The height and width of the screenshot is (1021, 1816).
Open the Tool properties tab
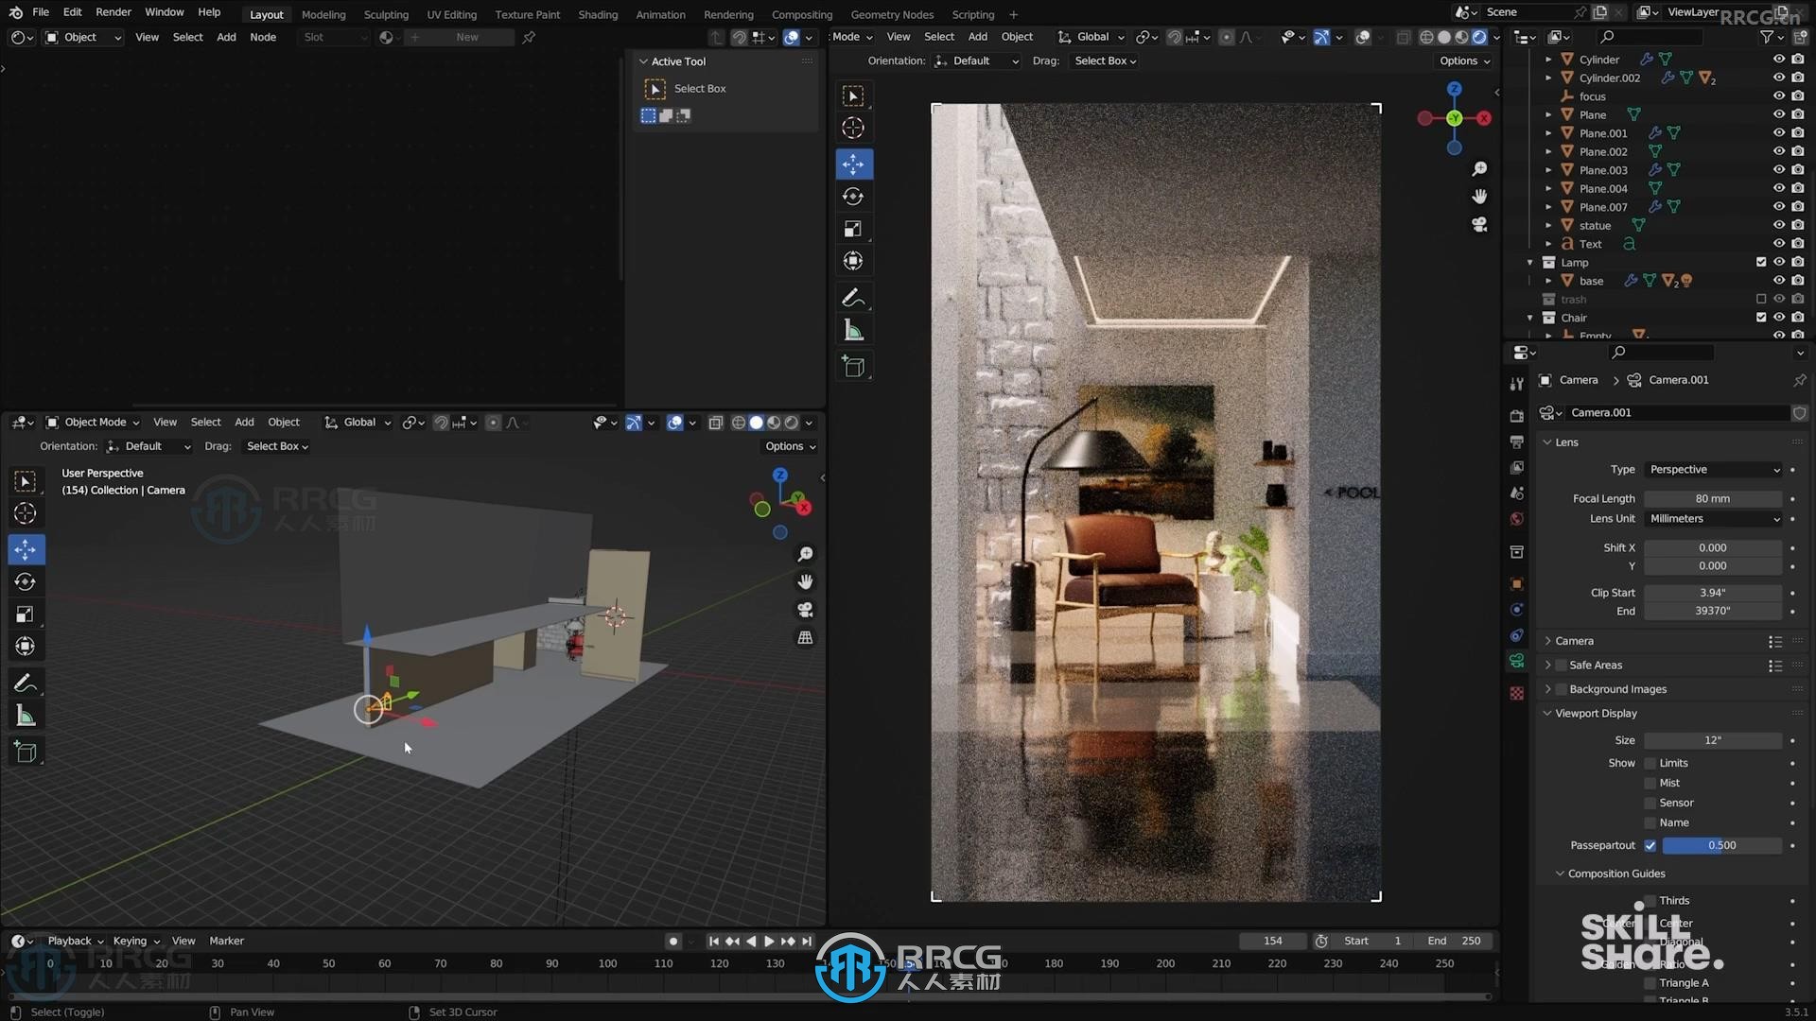point(1517,384)
